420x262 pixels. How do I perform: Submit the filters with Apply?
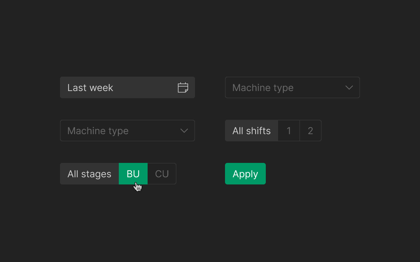click(245, 174)
